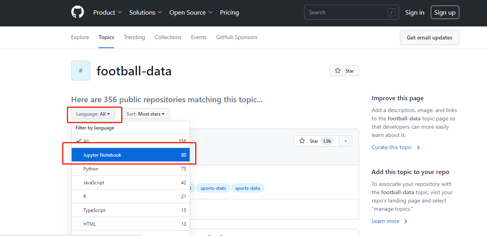Viewport: 487px width, 236px height.
Task: Click the arrow beside Learn more
Action: [406, 221]
